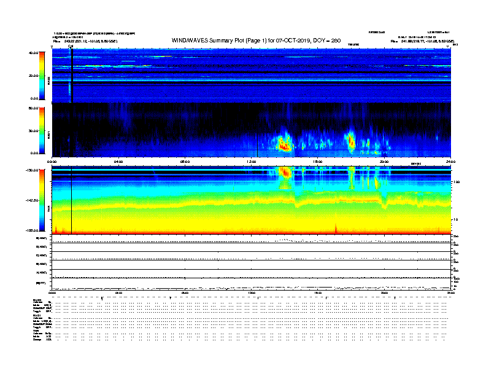Select the 60.00 label on RAD1 scale

click(x=33, y=108)
